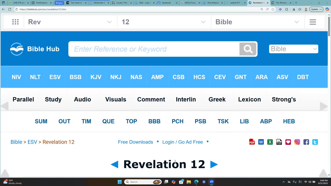Expand the chapter 12 dropdown
Viewport: 331px width, 186px height.
(x=164, y=22)
